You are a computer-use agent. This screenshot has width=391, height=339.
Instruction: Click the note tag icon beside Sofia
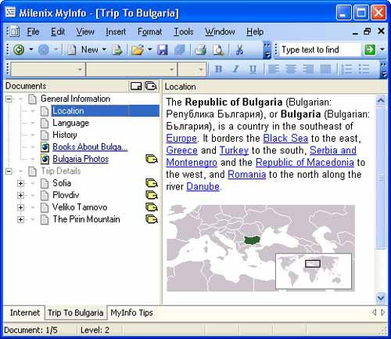(x=152, y=183)
